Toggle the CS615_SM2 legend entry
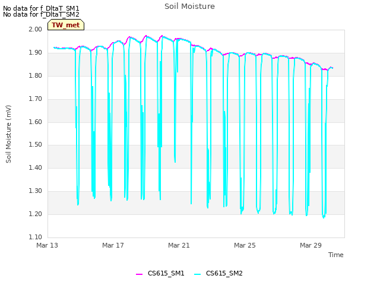This screenshot has width=380, height=285. coord(218,273)
